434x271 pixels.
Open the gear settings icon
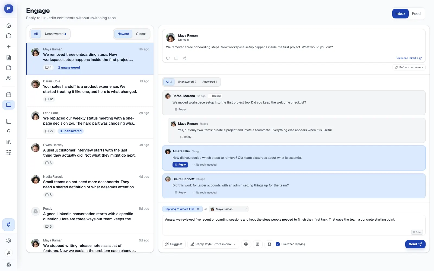pyautogui.click(x=9, y=240)
